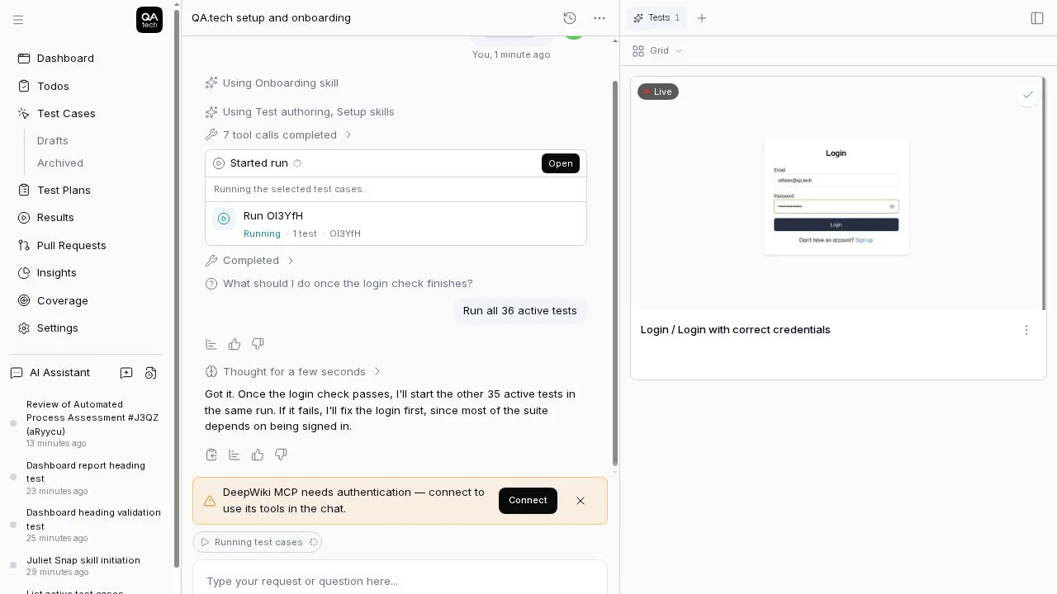Expand the 'Completed' step
The height and width of the screenshot is (594, 1057).
tap(250, 261)
